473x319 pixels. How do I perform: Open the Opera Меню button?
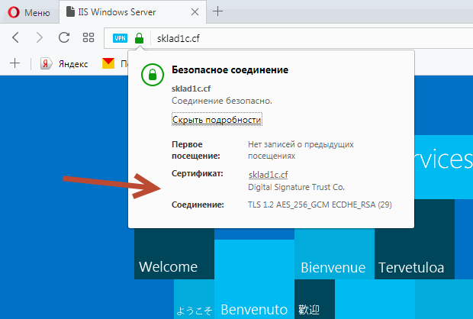click(x=27, y=11)
